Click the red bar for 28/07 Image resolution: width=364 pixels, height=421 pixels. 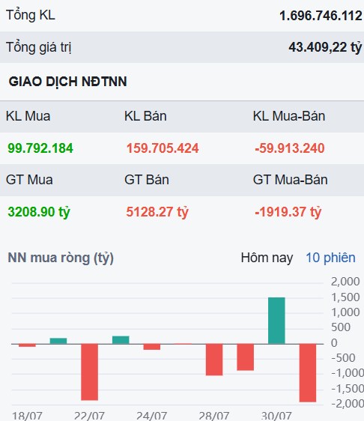pyautogui.click(x=214, y=360)
